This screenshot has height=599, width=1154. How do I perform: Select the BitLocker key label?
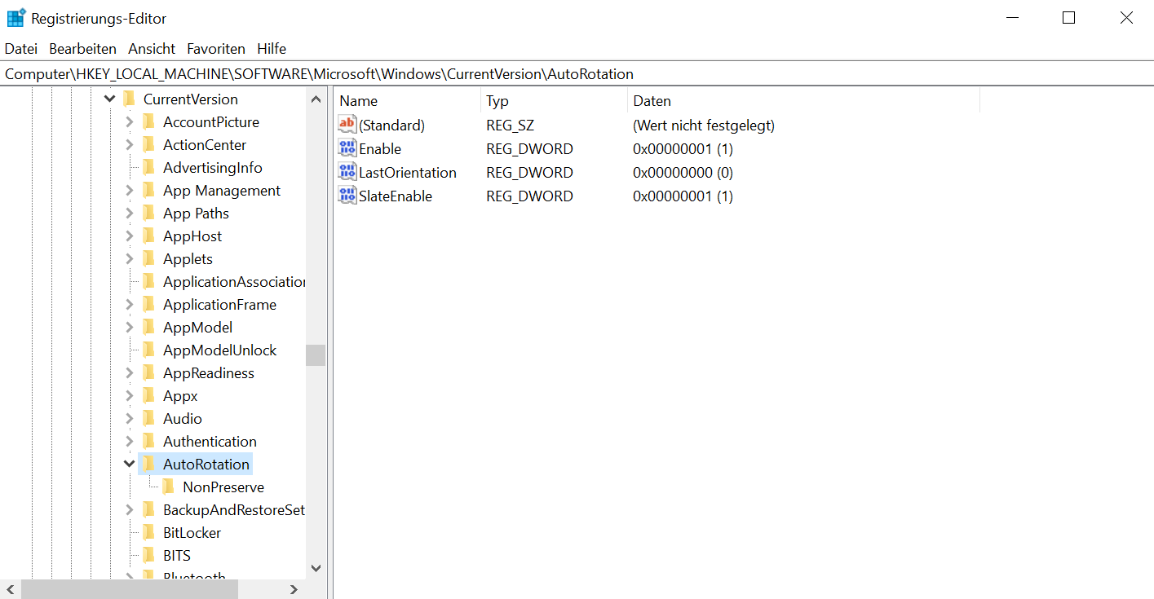click(192, 532)
